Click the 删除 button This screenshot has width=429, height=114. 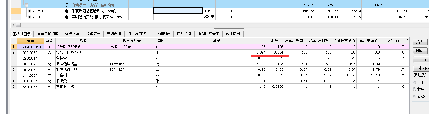420,51
